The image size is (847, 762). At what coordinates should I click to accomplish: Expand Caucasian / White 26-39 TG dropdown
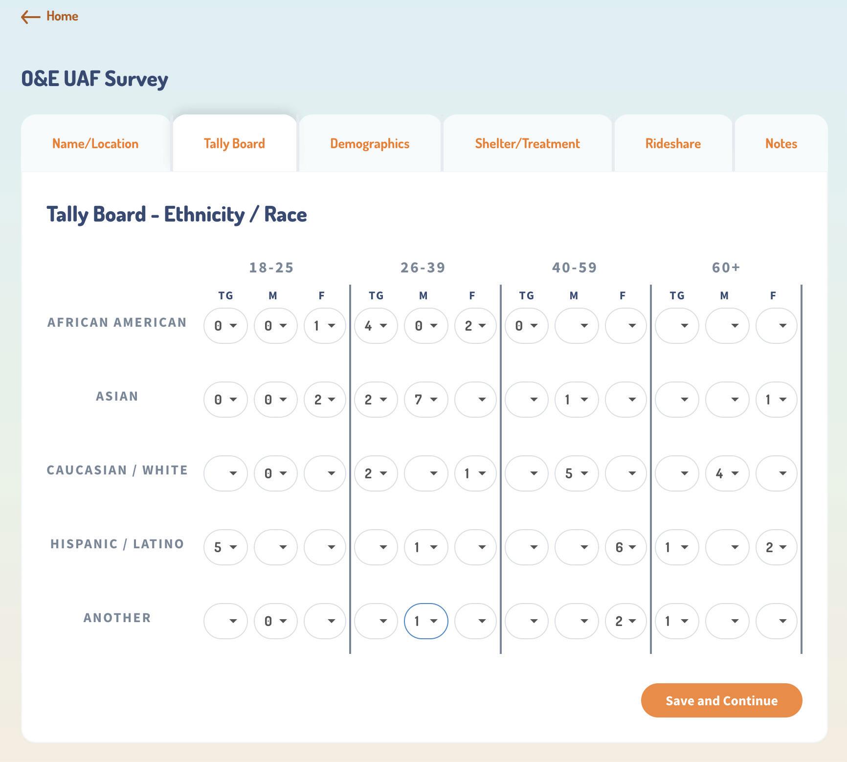coord(376,473)
